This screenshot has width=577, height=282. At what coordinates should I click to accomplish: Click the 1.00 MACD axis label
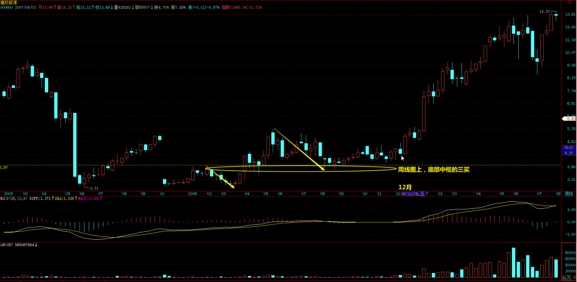tap(571, 209)
